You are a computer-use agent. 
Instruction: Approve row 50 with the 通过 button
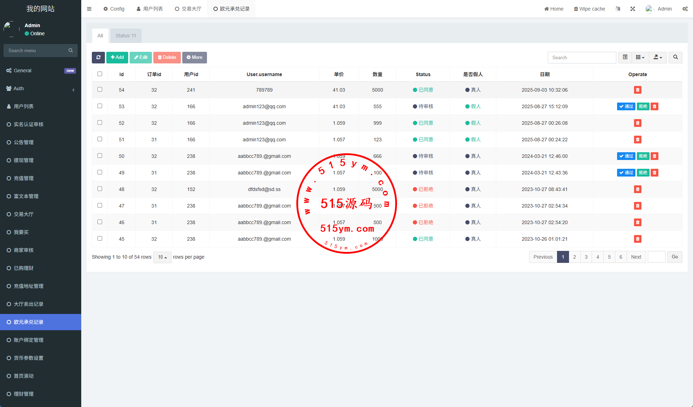click(x=626, y=156)
